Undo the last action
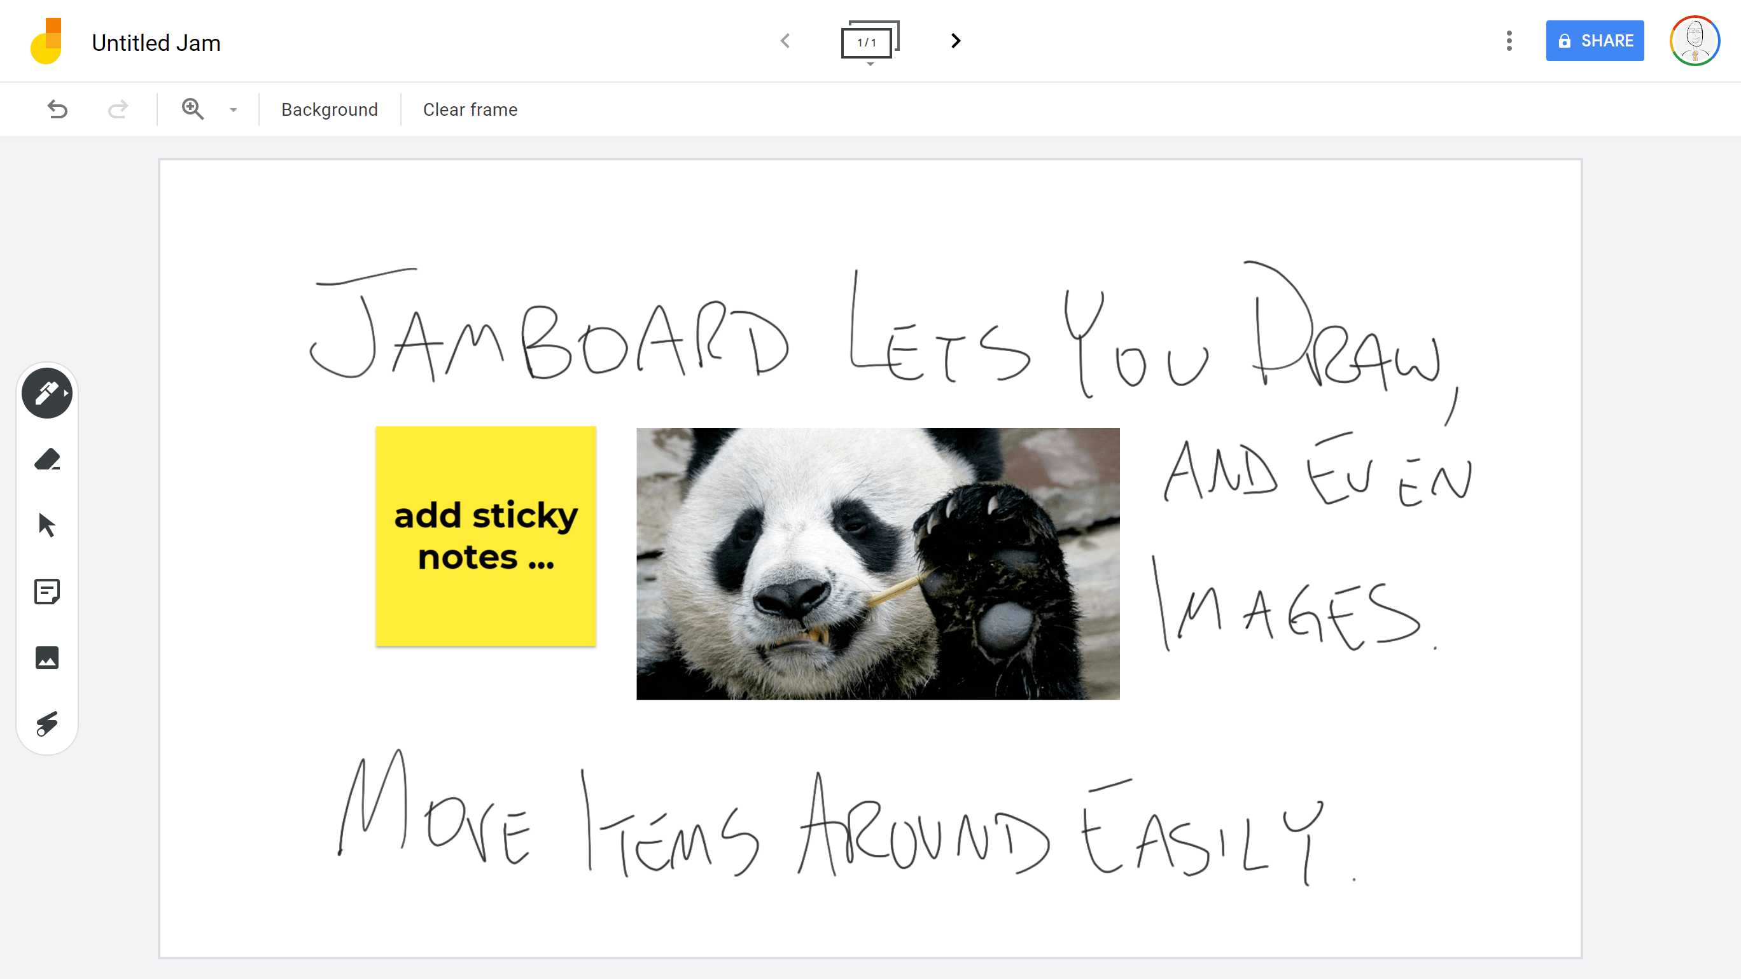1741x979 pixels. pyautogui.click(x=57, y=109)
